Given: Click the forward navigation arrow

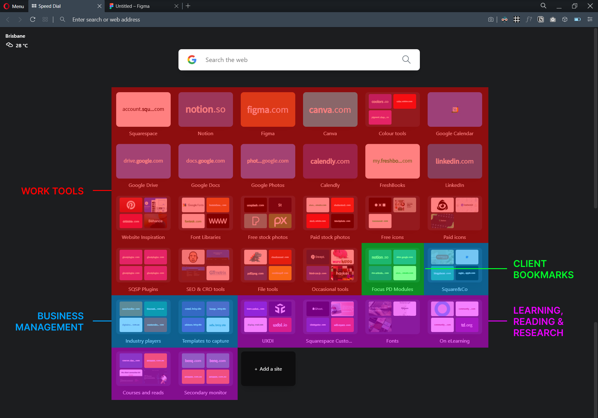Looking at the screenshot, I should click(x=20, y=19).
